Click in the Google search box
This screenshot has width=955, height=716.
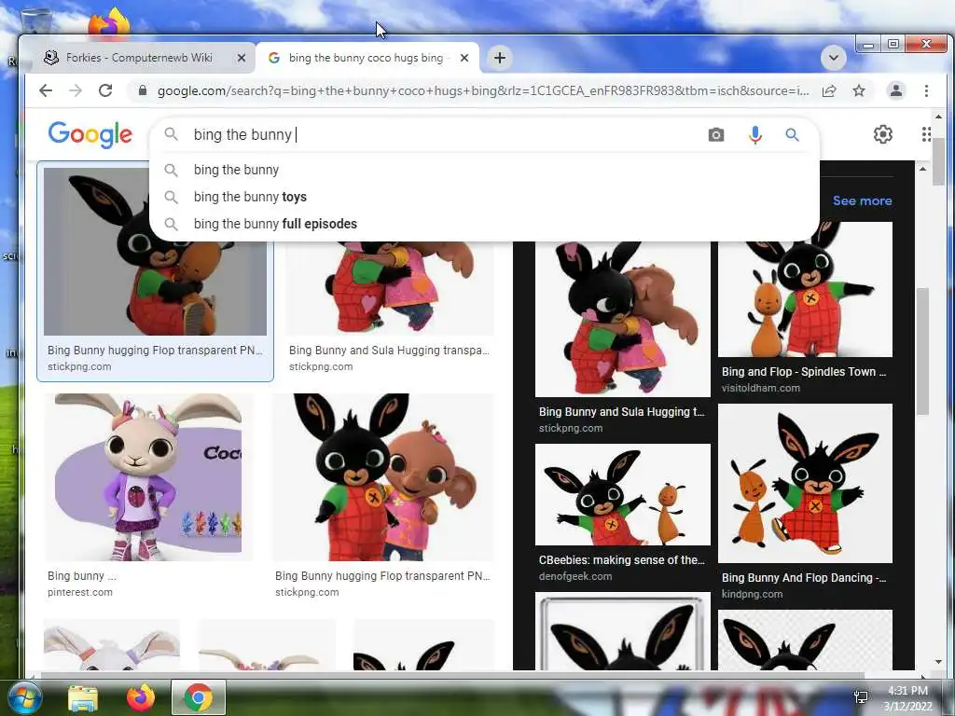point(445,134)
